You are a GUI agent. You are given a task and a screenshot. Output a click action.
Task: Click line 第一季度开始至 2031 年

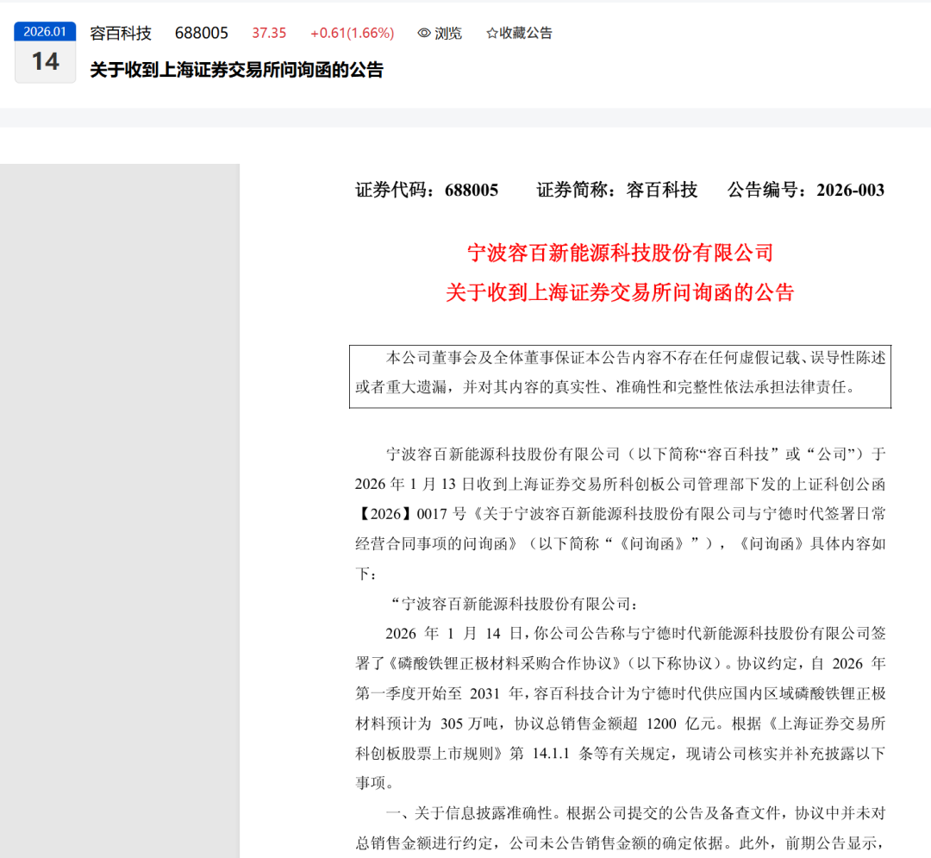(620, 693)
